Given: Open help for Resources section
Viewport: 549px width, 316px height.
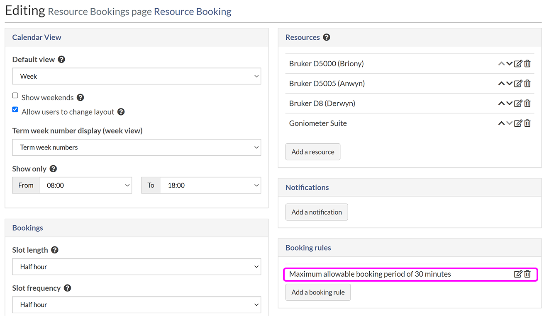Looking at the screenshot, I should click(x=327, y=37).
